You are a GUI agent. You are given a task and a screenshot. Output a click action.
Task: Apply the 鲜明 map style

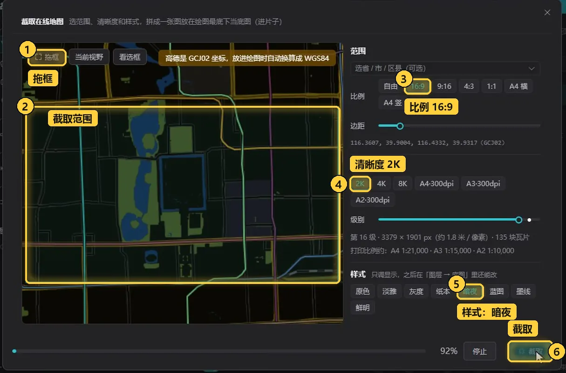pos(362,308)
